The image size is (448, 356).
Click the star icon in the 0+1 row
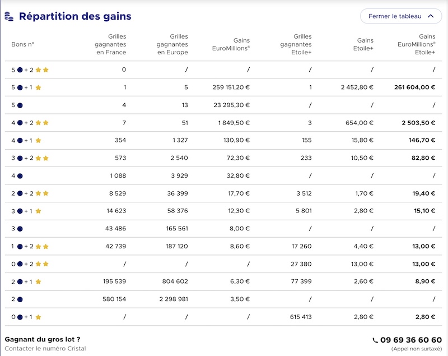pyautogui.click(x=38, y=317)
